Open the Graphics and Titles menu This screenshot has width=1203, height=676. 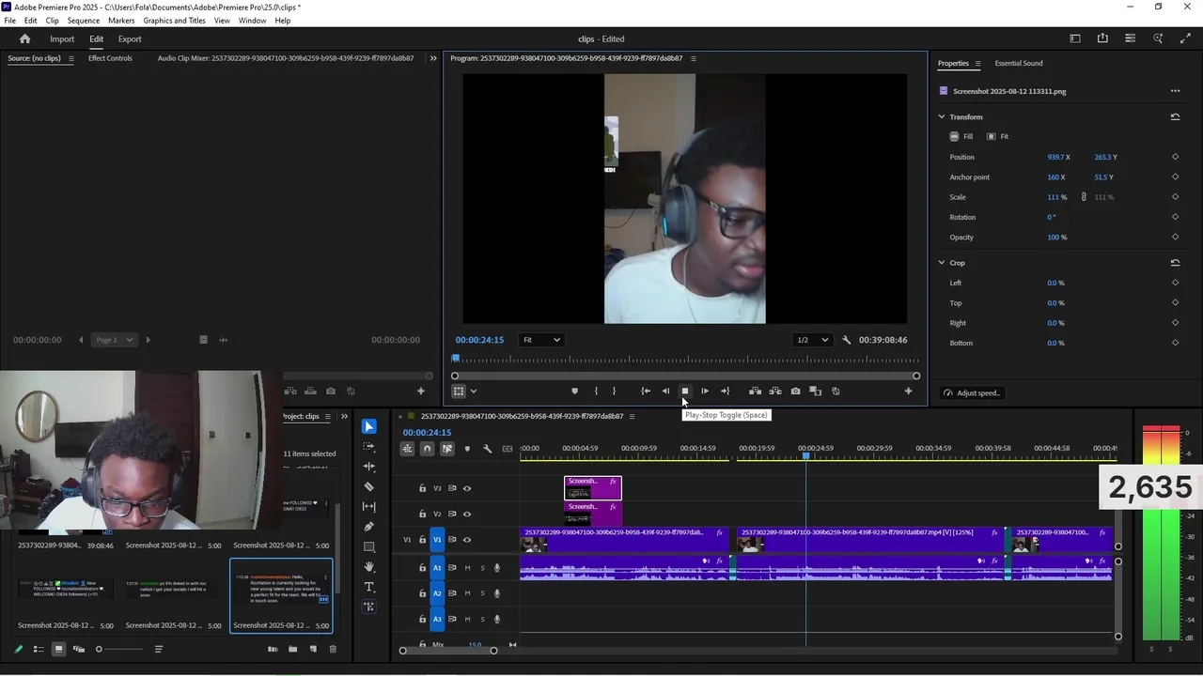click(175, 21)
